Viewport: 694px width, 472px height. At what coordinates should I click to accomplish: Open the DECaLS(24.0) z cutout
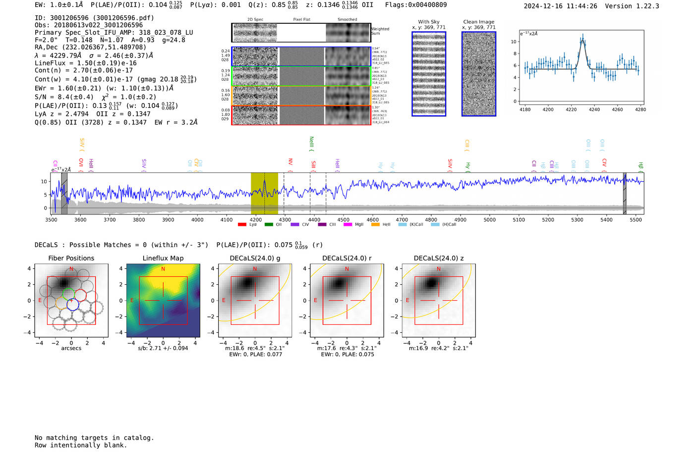[439, 300]
